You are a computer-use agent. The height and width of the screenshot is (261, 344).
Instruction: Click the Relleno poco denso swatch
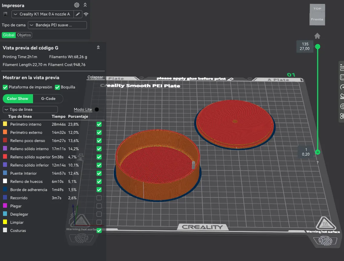(5, 140)
